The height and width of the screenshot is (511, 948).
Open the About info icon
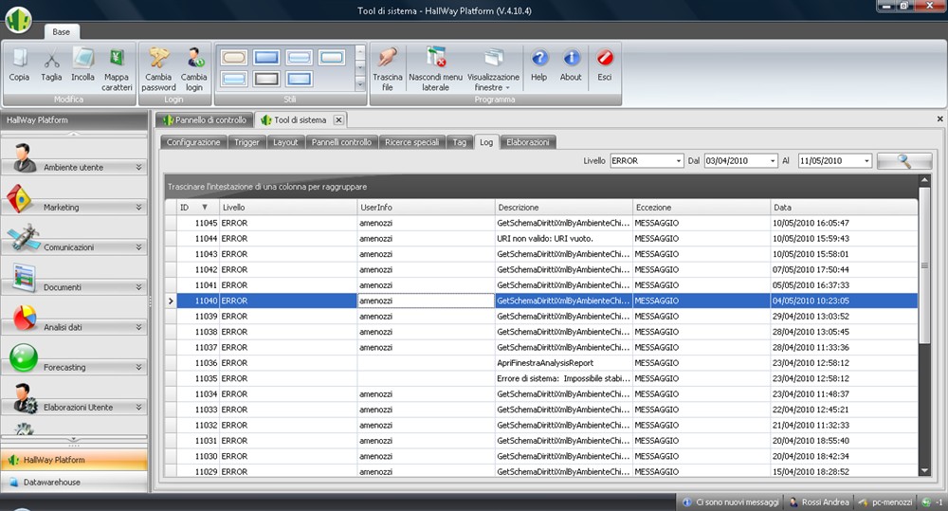[x=572, y=58]
